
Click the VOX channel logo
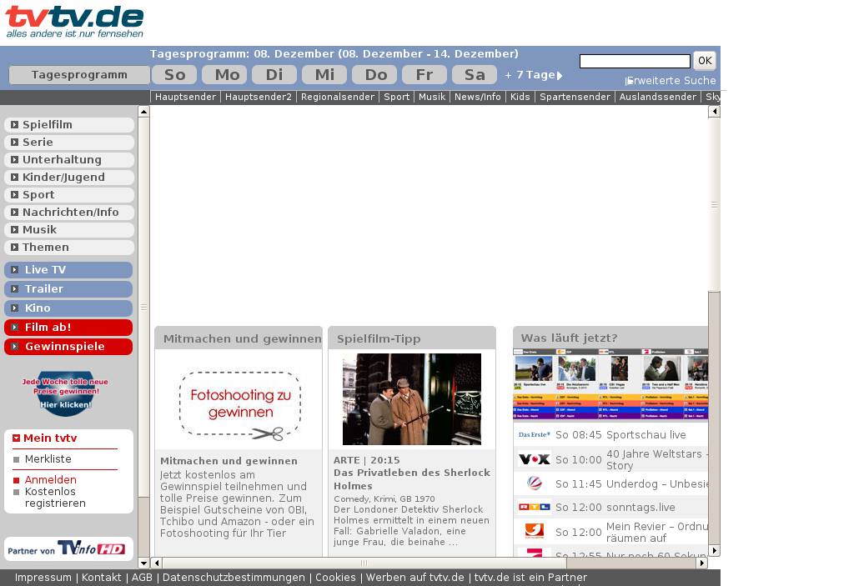pyautogui.click(x=534, y=459)
